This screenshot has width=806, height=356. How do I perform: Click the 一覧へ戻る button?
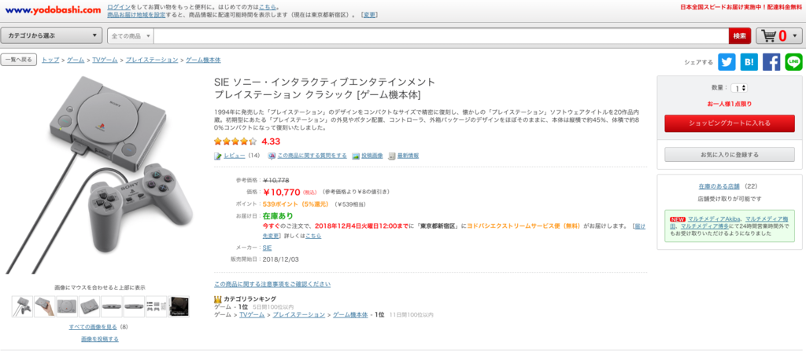[19, 60]
